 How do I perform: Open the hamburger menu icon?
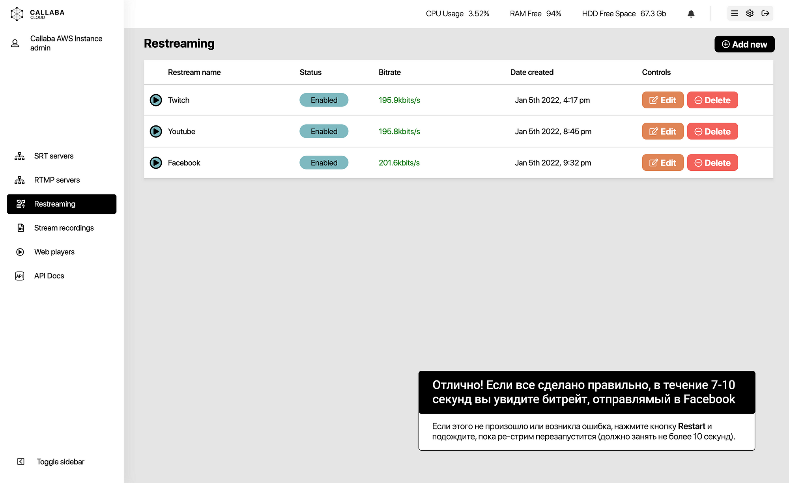pos(735,13)
